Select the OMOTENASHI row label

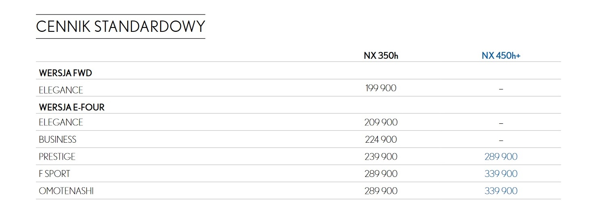coord(66,191)
